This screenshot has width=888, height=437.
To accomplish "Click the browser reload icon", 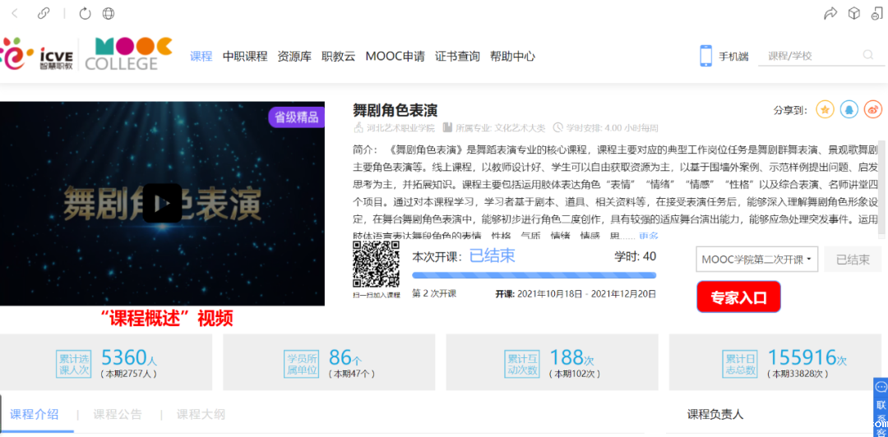I will coord(85,13).
